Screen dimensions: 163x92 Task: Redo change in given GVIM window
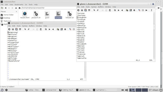[x=98, y=10]
